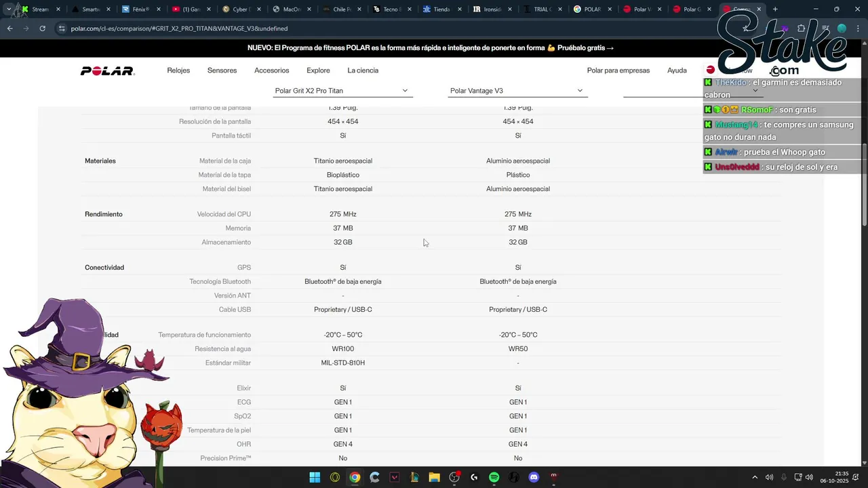Open Spotify from the taskbar
The image size is (868, 488).
(x=494, y=477)
